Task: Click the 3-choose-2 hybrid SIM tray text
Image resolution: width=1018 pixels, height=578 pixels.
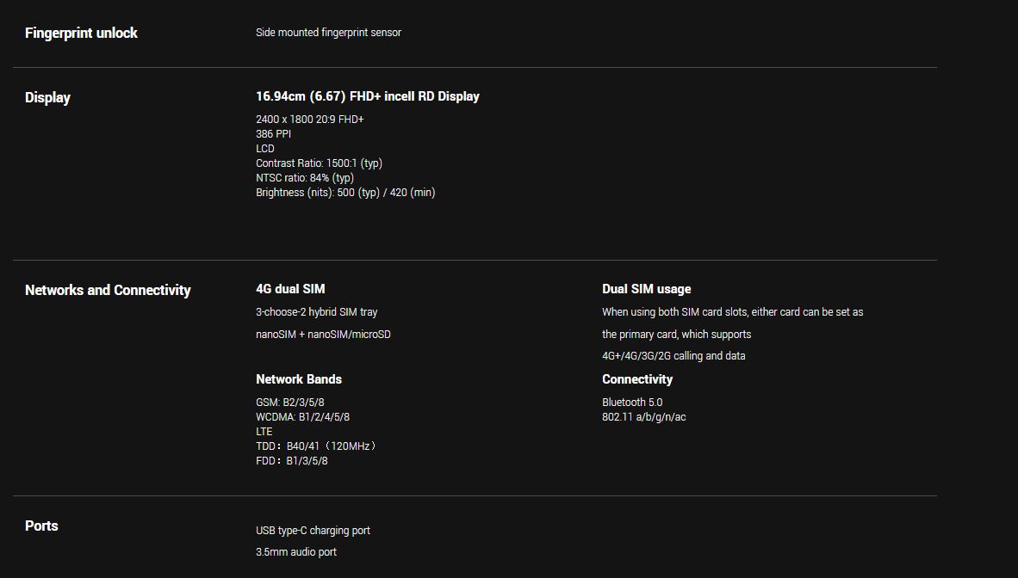Action: point(316,312)
